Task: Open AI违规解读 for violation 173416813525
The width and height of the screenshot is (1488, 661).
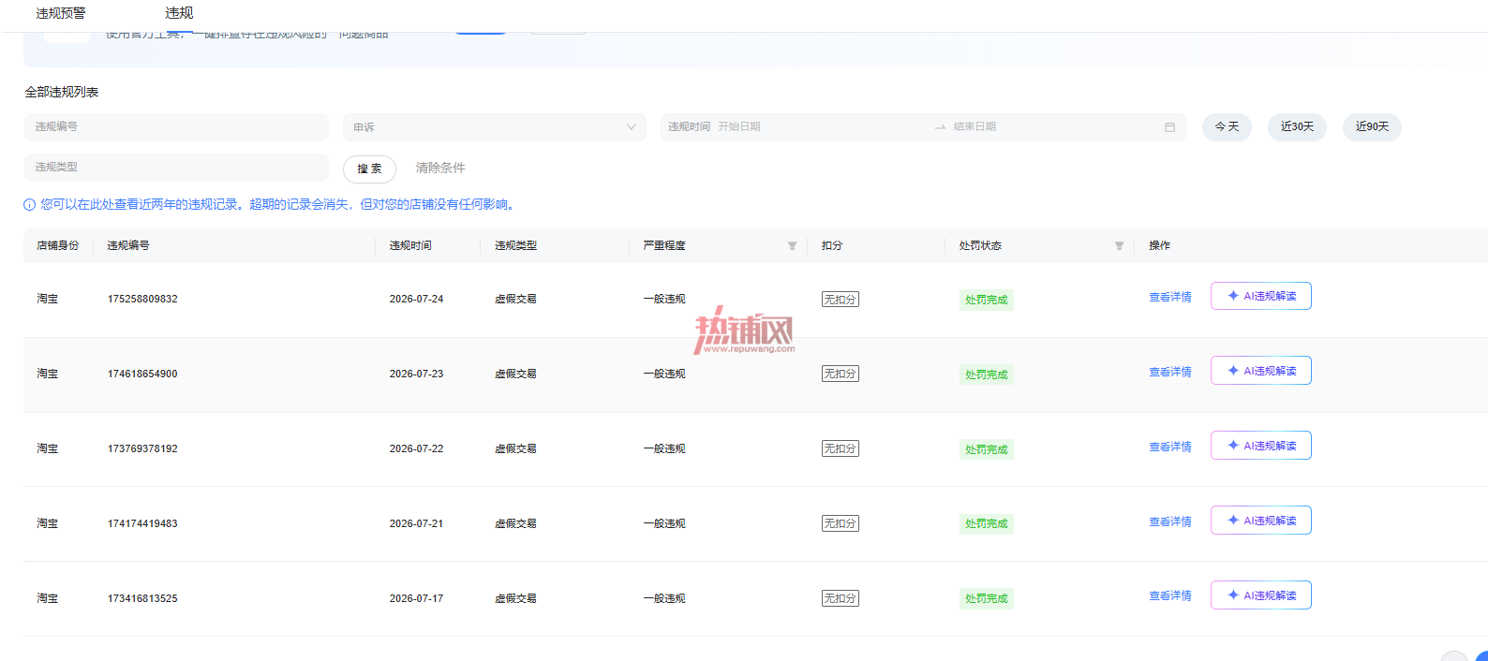Action: point(1261,595)
